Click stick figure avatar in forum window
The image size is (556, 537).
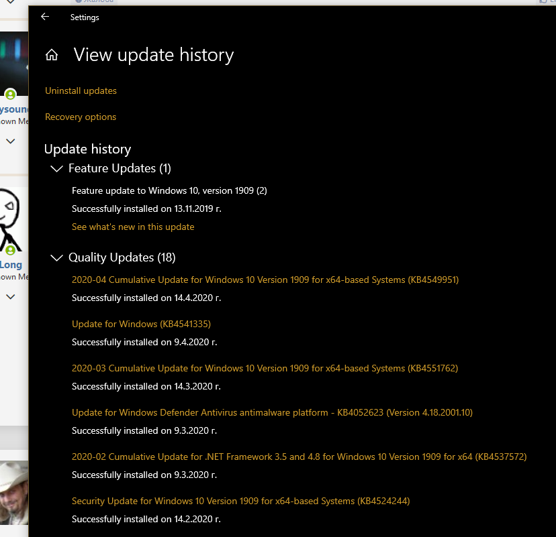[x=10, y=219]
